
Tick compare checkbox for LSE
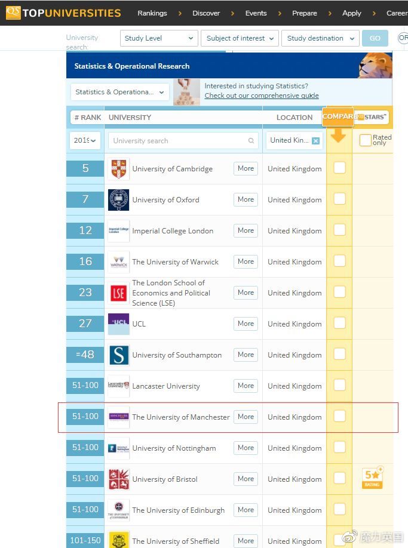click(339, 292)
